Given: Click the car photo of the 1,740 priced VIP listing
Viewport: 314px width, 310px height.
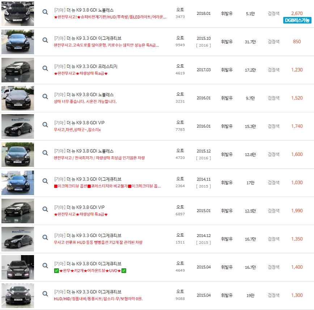Looking at the screenshot, I should click(x=18, y=126).
